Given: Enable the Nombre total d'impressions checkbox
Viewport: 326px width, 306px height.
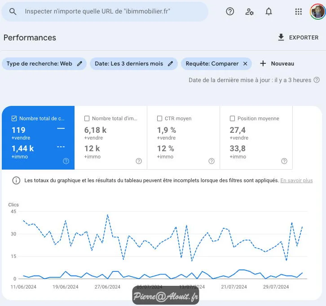Looking at the screenshot, I should click(87, 118).
